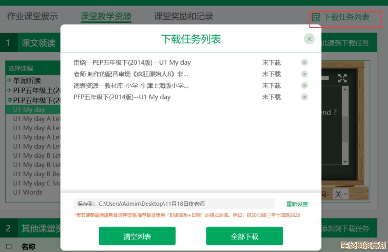Select the U1 My day B Re course
388x252 pixels.
[x=37, y=174]
